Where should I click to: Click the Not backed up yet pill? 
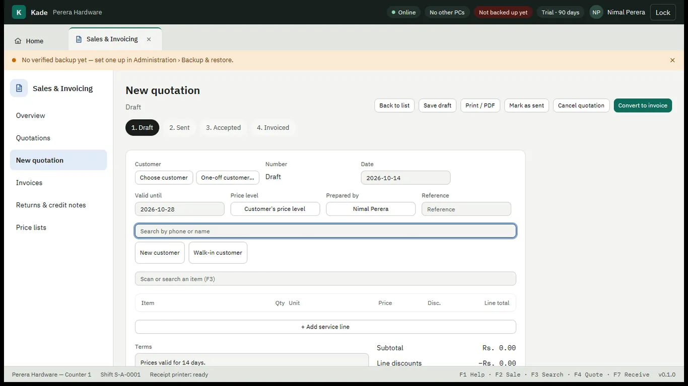tap(503, 12)
